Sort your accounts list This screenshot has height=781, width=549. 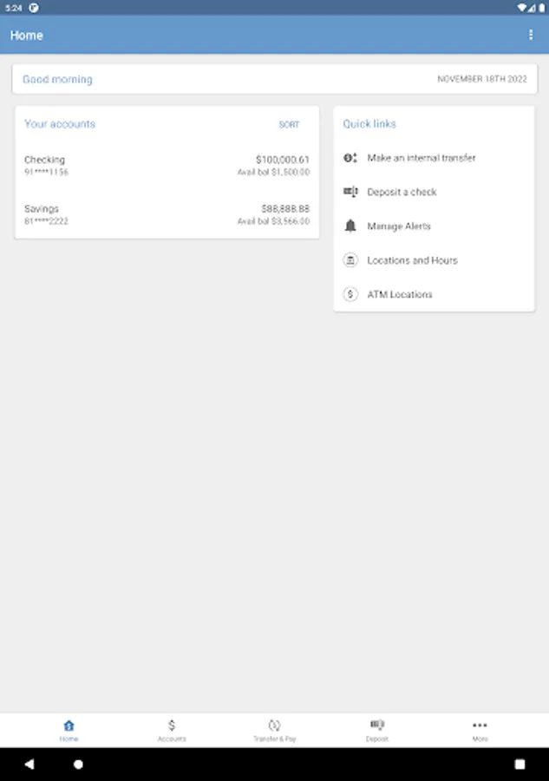pos(289,124)
